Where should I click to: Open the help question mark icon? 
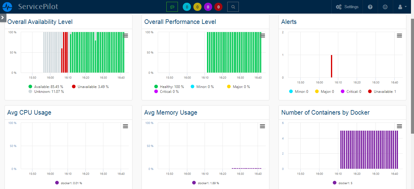tap(370, 7)
